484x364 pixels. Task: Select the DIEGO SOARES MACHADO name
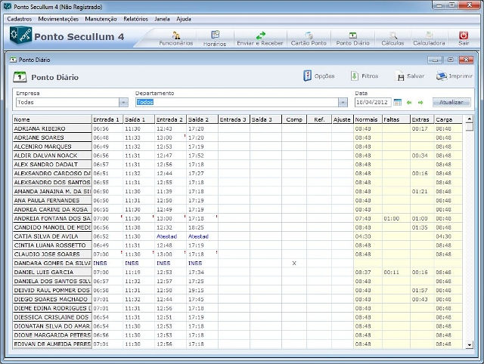click(52, 299)
